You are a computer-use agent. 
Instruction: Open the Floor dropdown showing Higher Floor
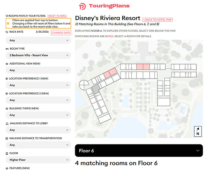(38, 160)
